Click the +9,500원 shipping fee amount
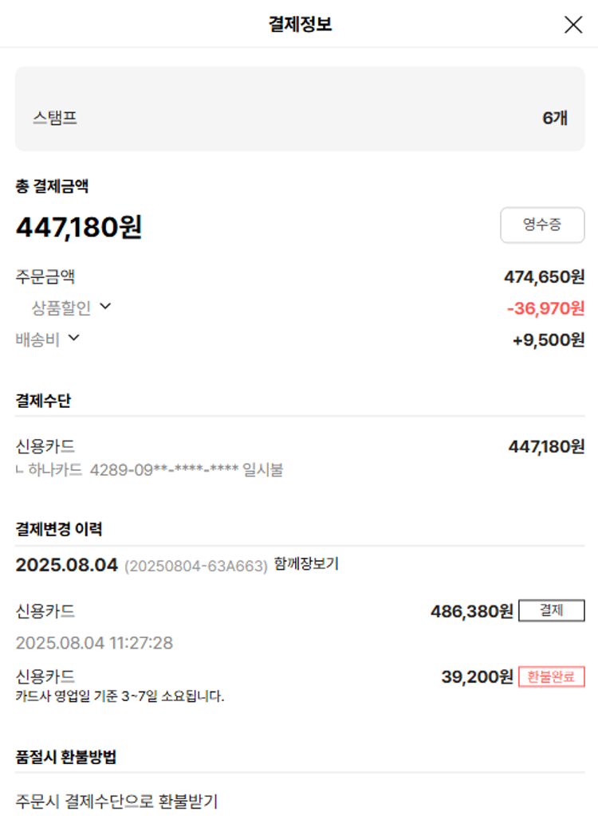Screen dimensions: 598x827 548,340
